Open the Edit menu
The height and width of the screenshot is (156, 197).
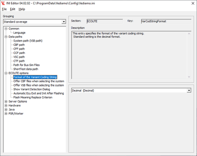(x=13, y=9)
